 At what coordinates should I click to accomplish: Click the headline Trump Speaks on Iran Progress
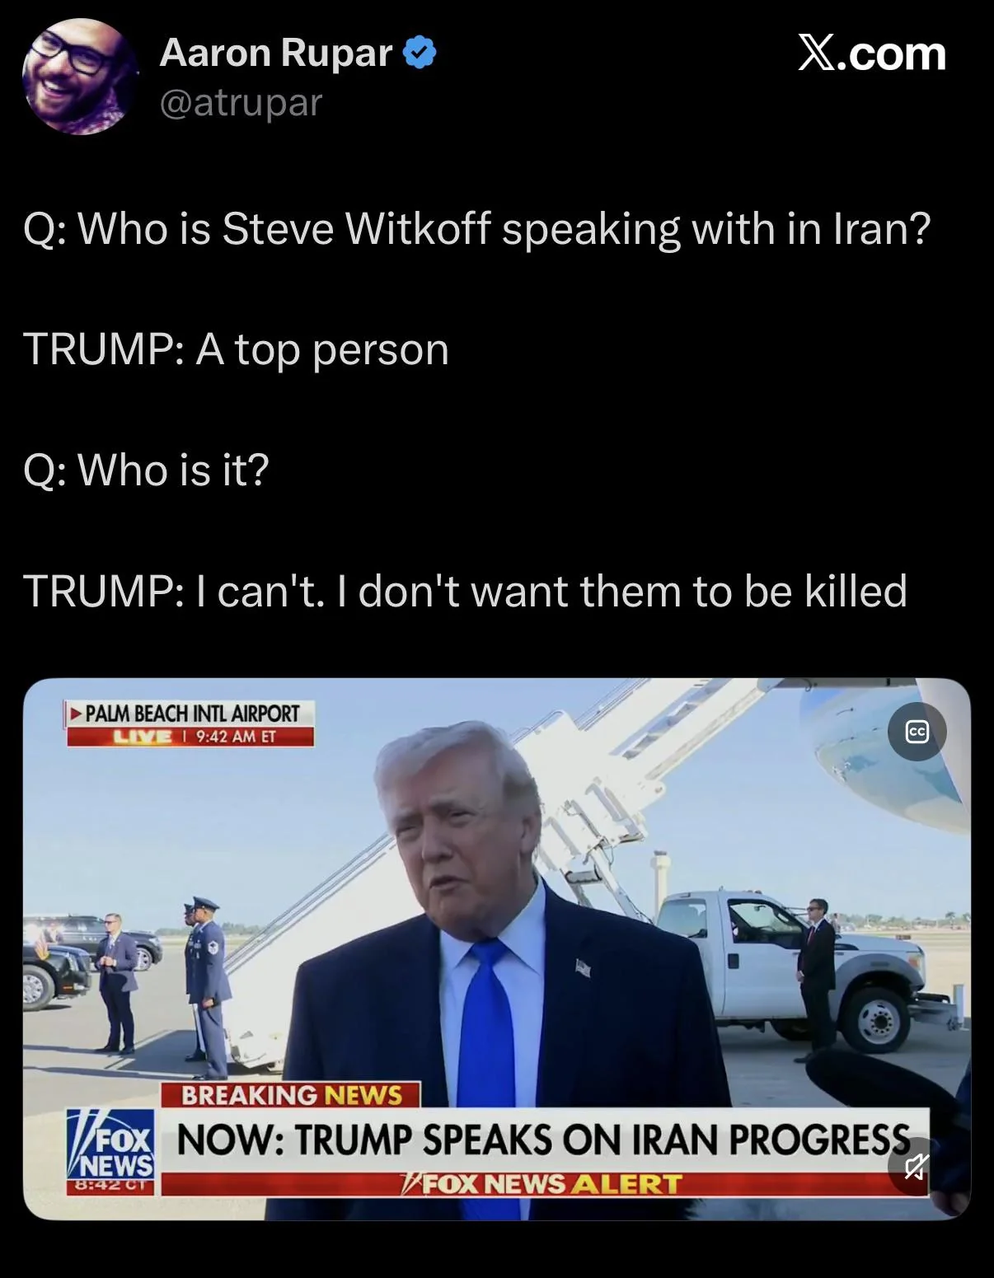pyautogui.click(x=544, y=1140)
